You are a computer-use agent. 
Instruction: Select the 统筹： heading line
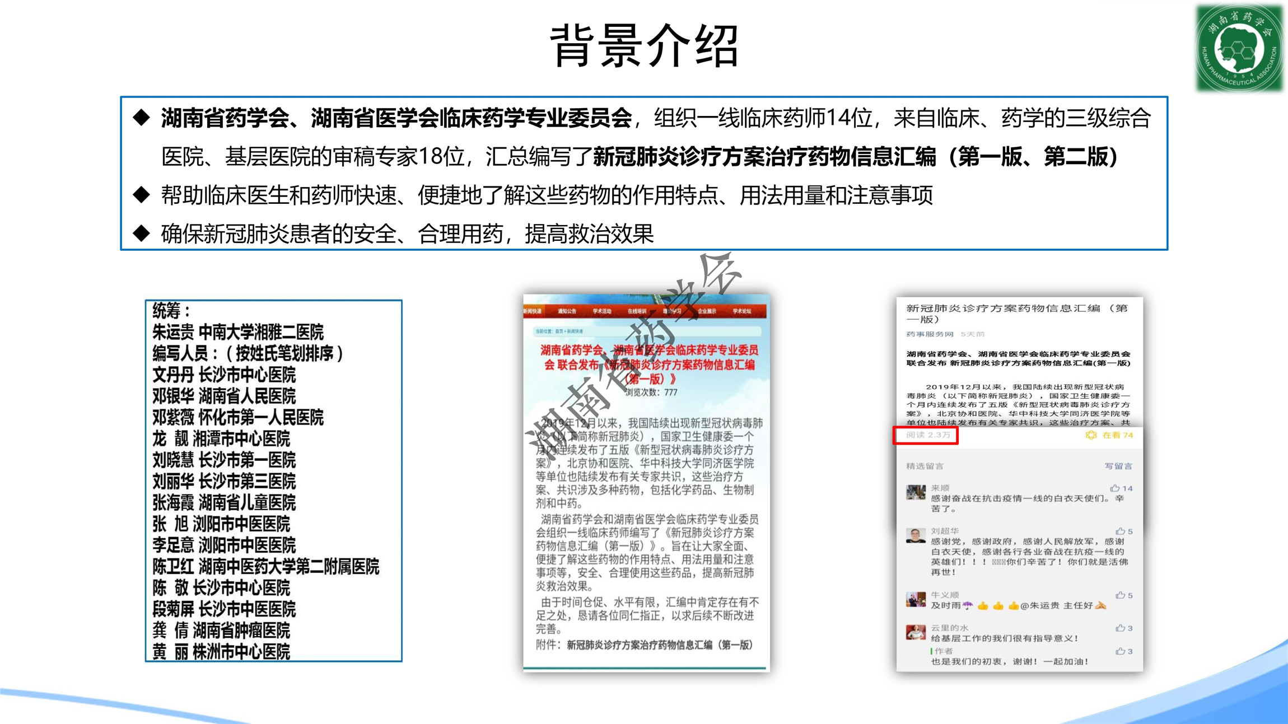click(171, 311)
